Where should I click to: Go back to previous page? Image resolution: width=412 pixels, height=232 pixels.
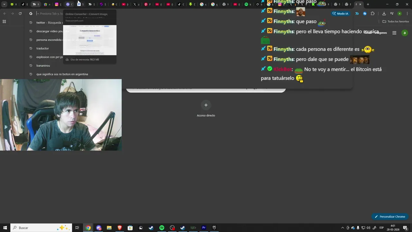point(5,14)
